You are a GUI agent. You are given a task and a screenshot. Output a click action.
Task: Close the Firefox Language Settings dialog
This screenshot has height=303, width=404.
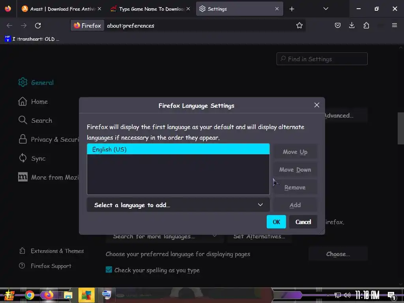(x=317, y=105)
